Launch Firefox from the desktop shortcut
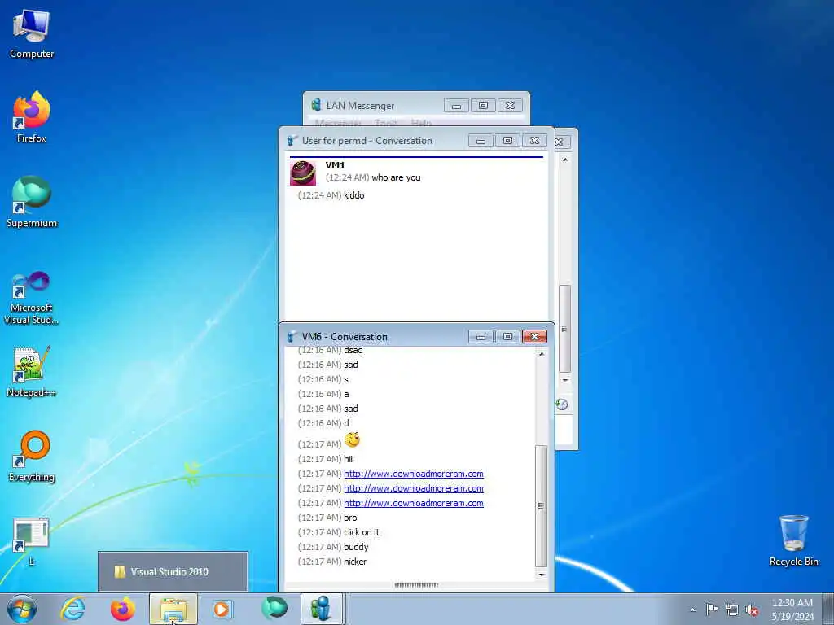Screen dimensions: 834x625 pyautogui.click(x=32, y=117)
